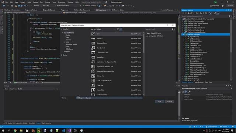The image size is (236, 133).
Task: Open the Debug menu
Action: [35, 2]
